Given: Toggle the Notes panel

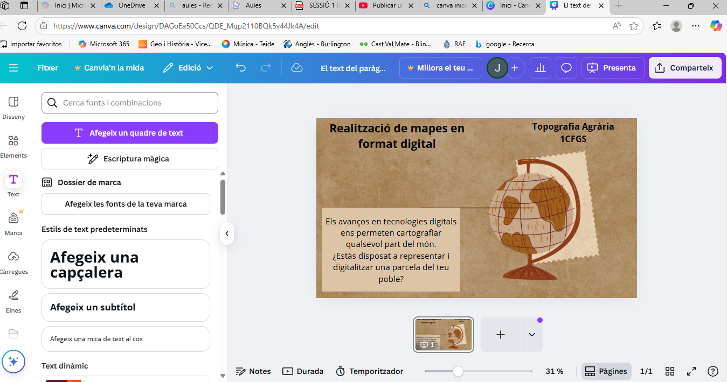Looking at the screenshot, I should [253, 371].
